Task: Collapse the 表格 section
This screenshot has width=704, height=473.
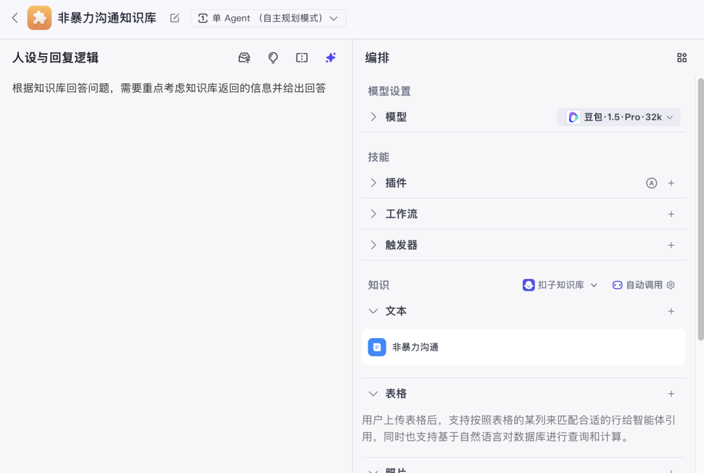Action: coord(373,394)
